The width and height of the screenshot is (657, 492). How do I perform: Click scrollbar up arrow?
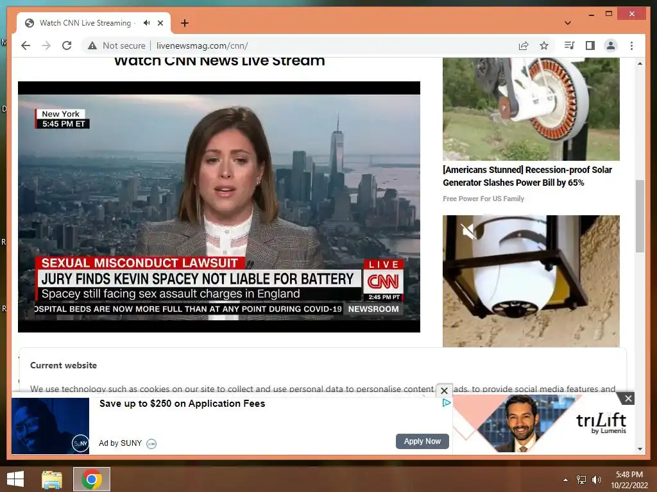pyautogui.click(x=640, y=63)
